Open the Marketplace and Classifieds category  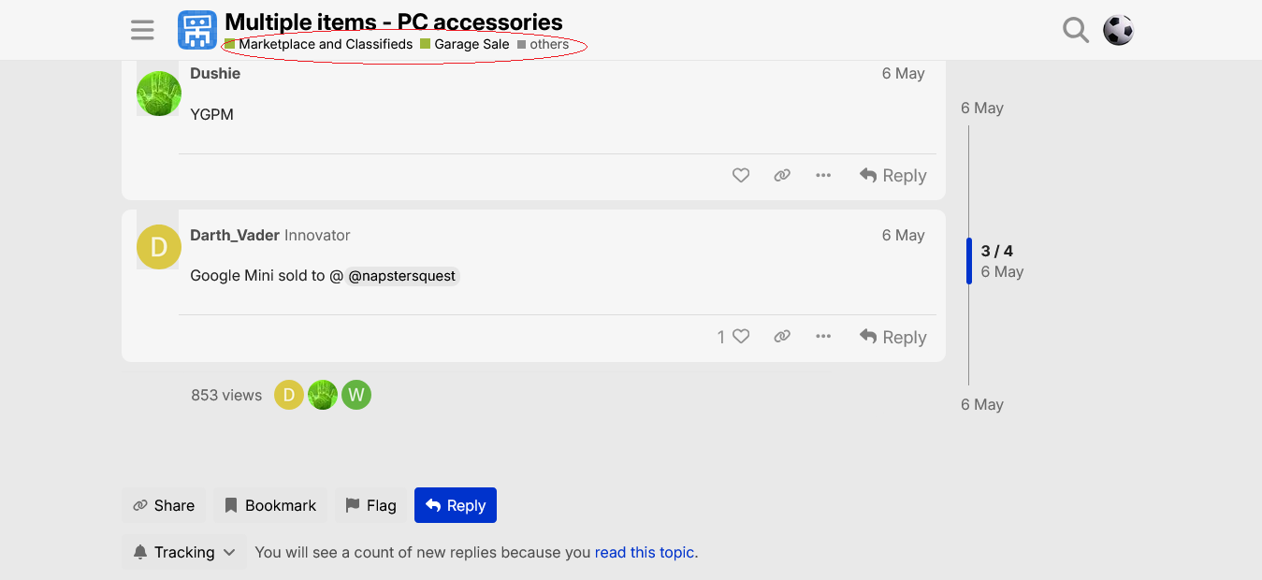coord(319,44)
